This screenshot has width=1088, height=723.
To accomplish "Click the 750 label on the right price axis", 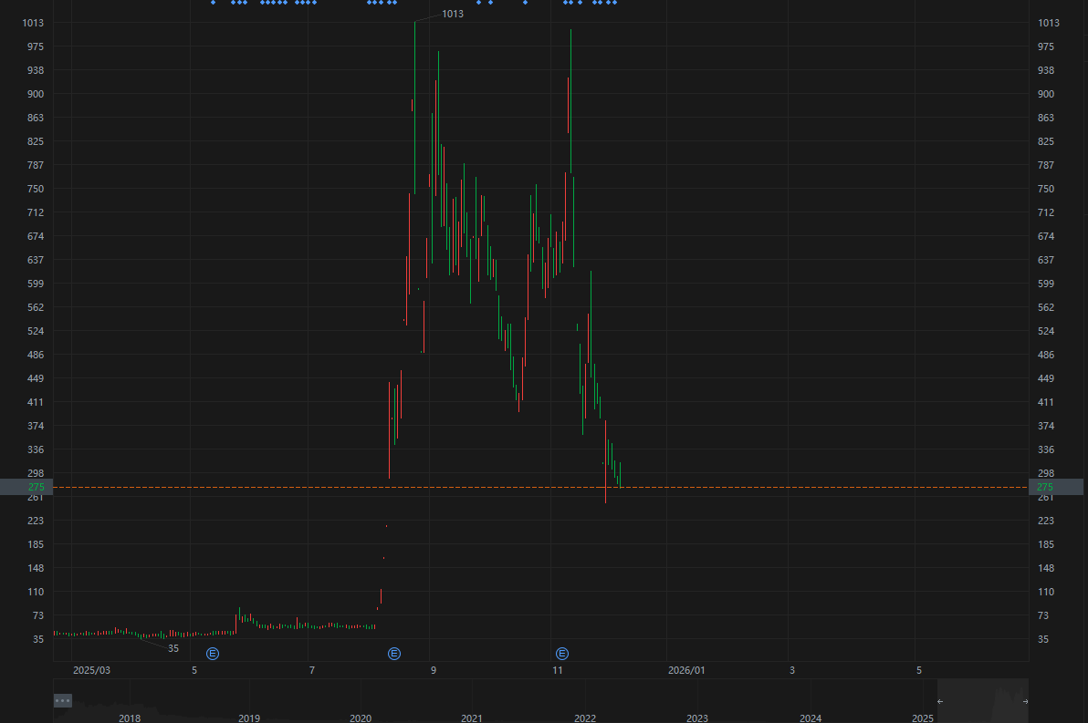I will tap(1046, 189).
